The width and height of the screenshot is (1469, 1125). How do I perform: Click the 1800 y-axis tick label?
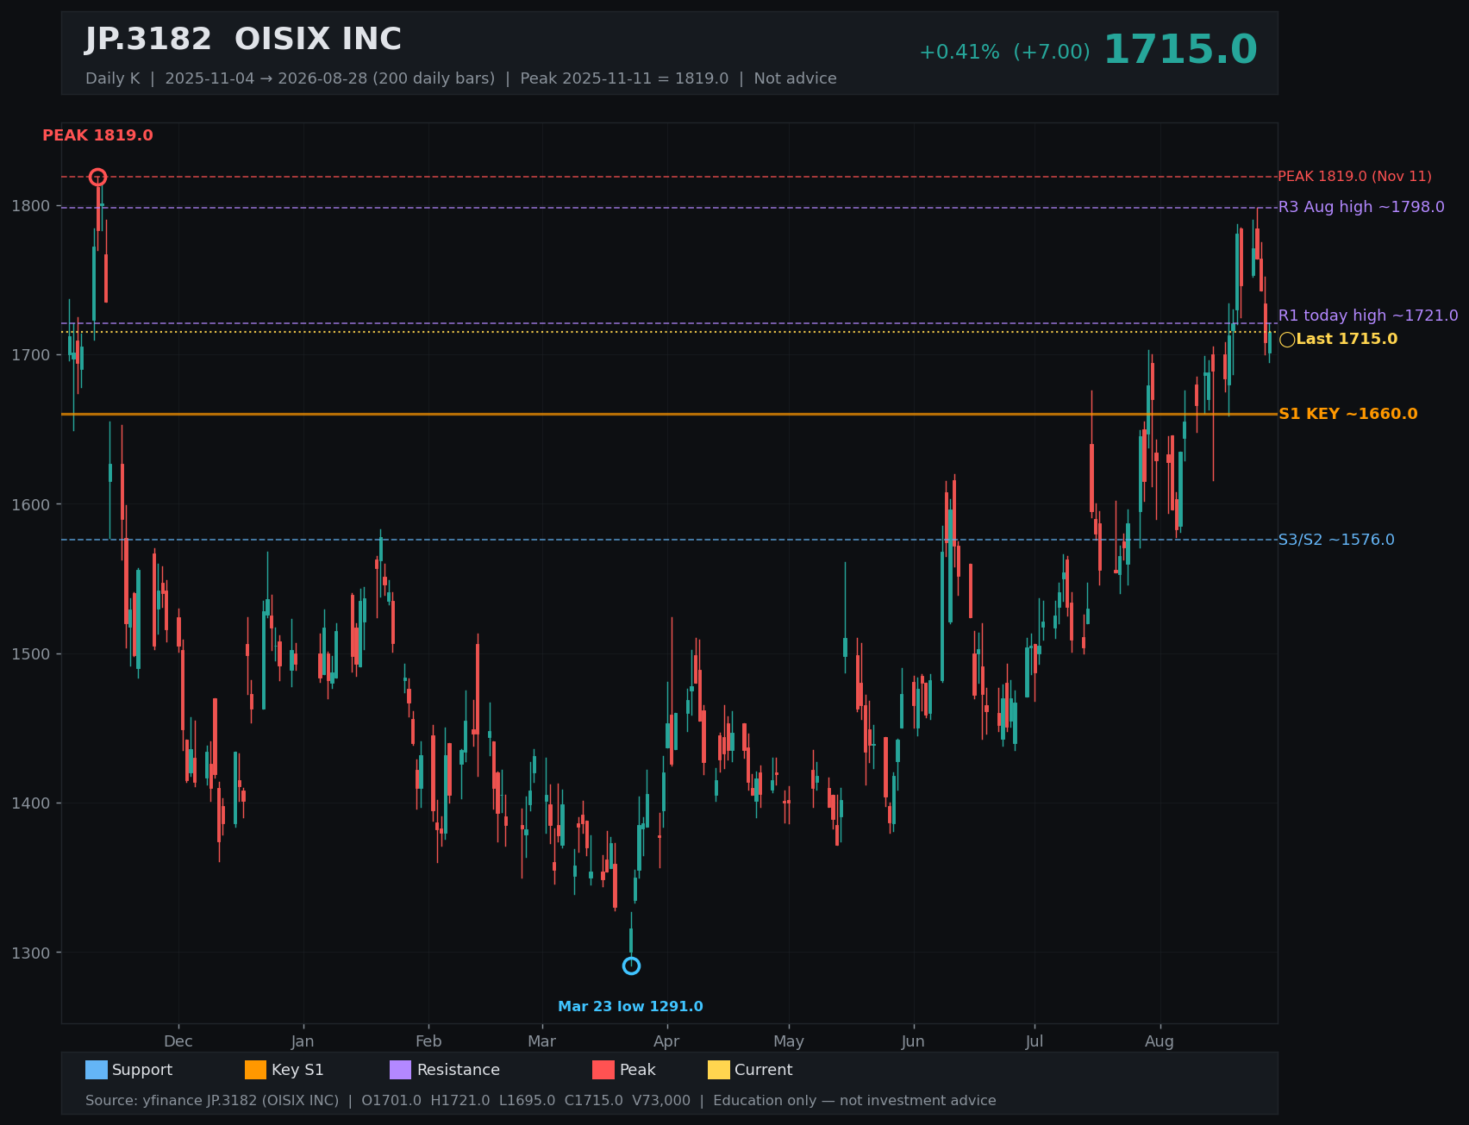tap(31, 206)
